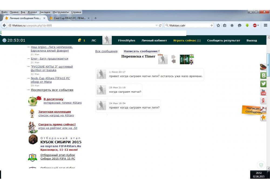
Task: Switch to the Cool Cup FIFA15 tab
Action: (70, 18)
